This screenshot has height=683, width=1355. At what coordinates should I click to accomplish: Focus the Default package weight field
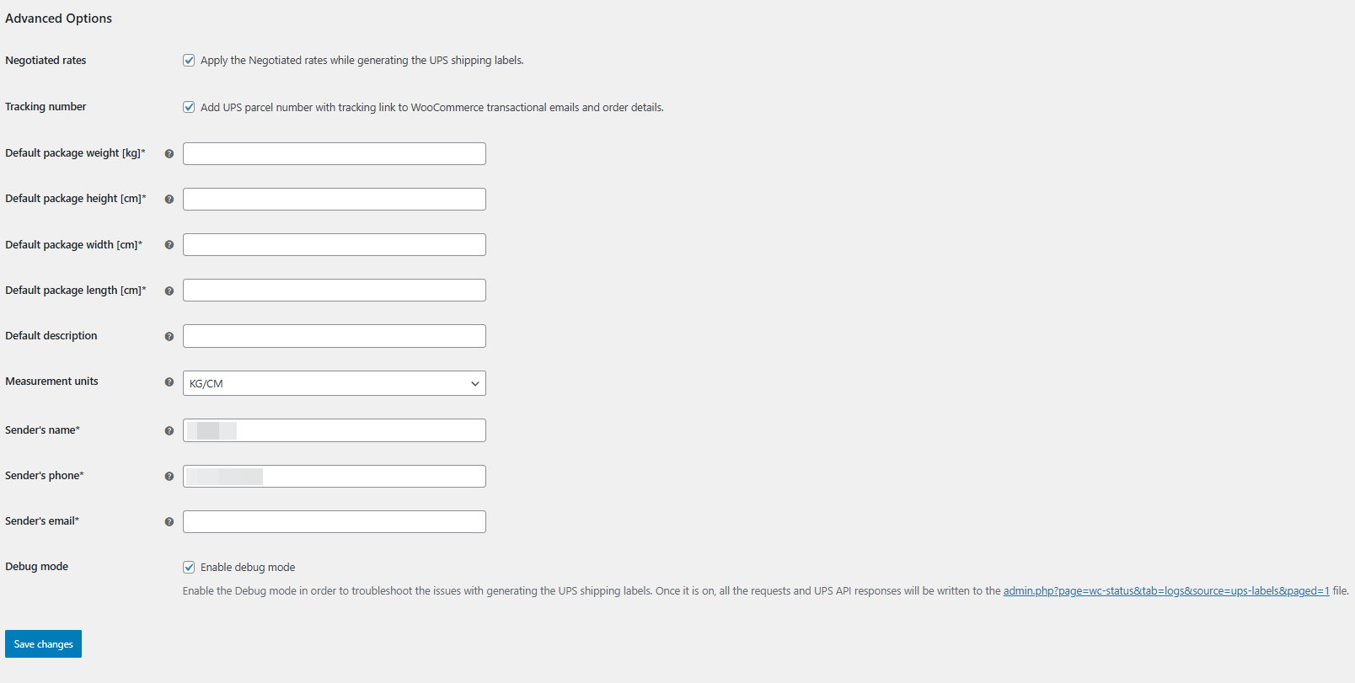pos(334,154)
